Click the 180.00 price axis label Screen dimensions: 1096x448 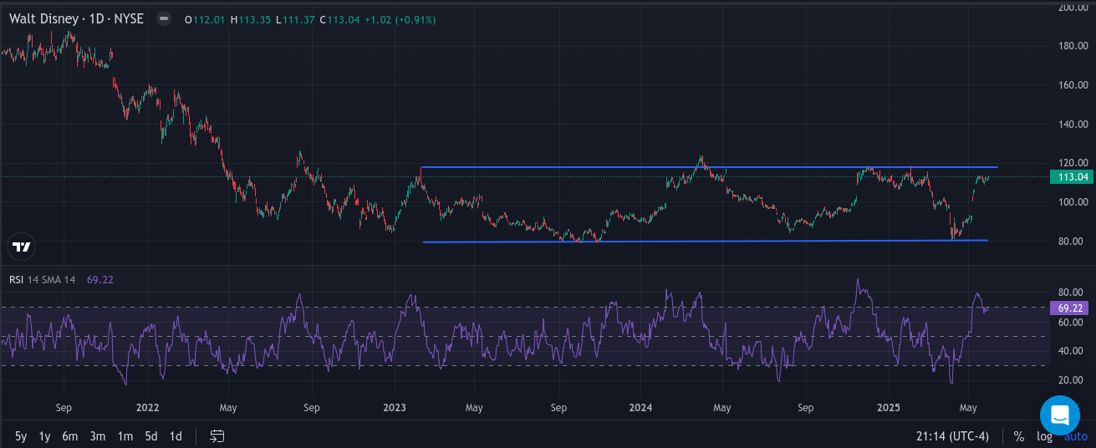(1073, 46)
